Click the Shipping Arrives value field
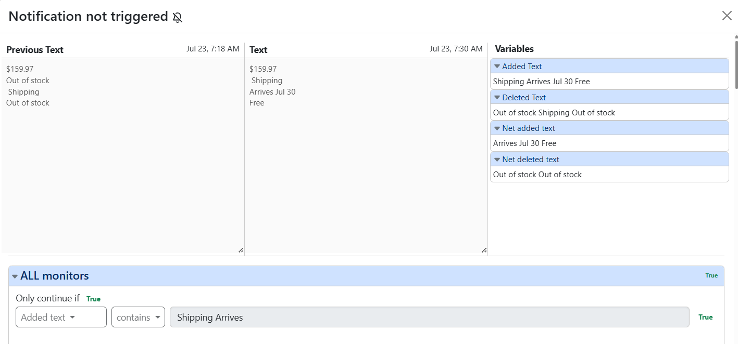This screenshot has width=738, height=344. coord(430,317)
